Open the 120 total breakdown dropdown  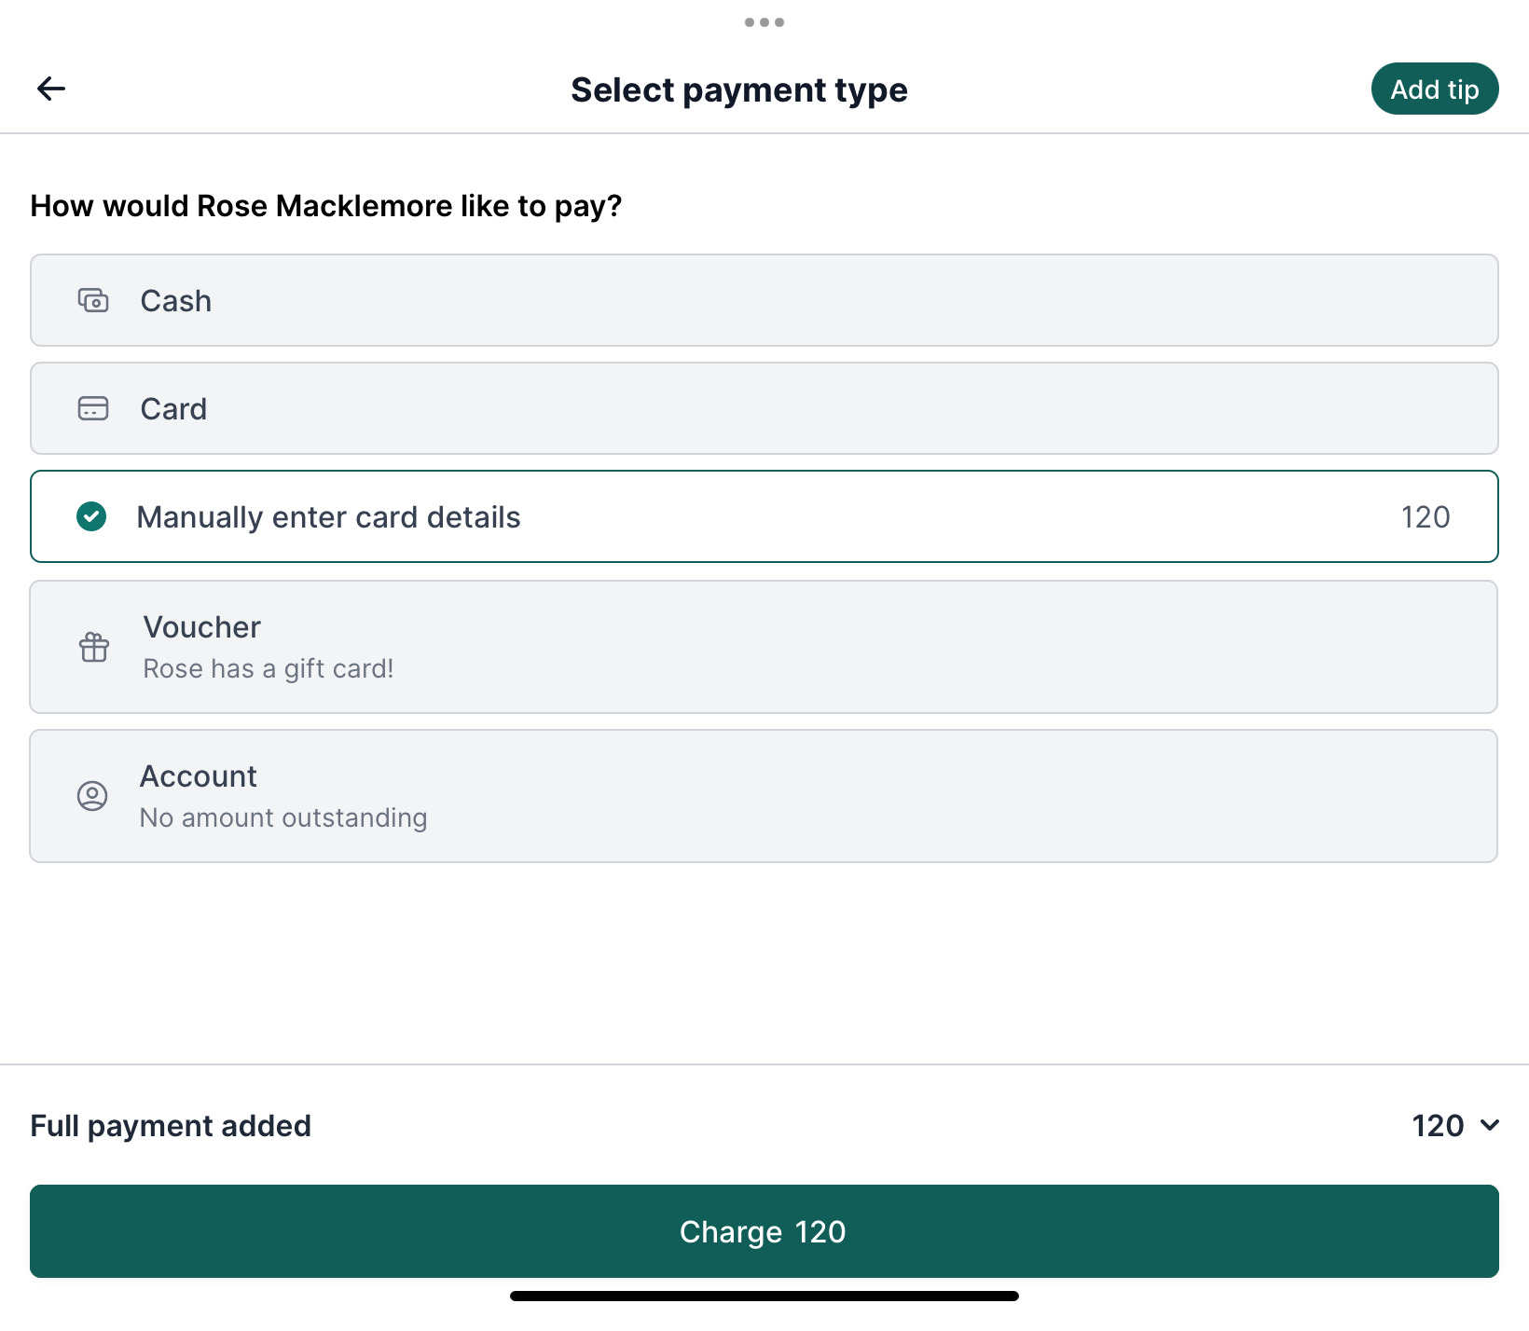pyautogui.click(x=1455, y=1125)
